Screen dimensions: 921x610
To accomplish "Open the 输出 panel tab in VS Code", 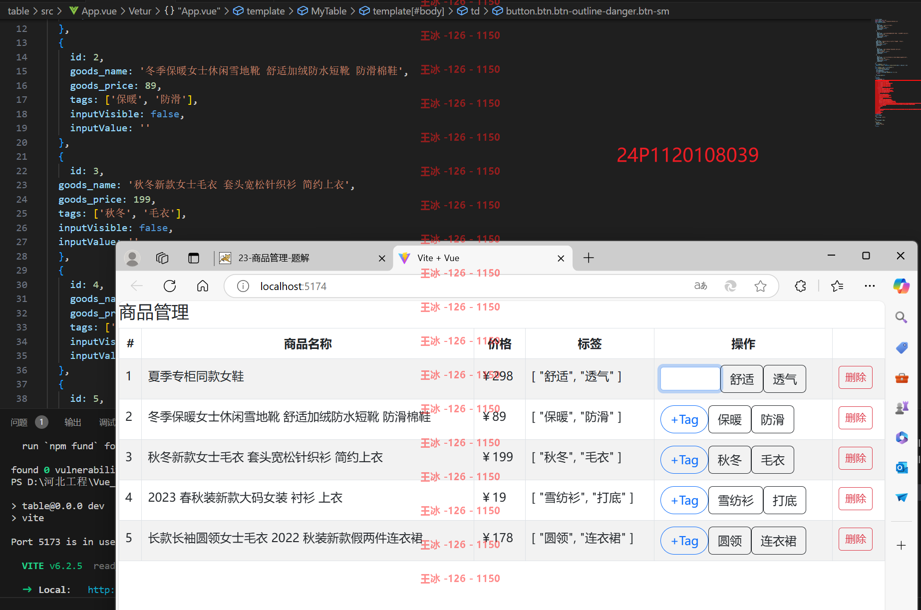I will pos(73,422).
